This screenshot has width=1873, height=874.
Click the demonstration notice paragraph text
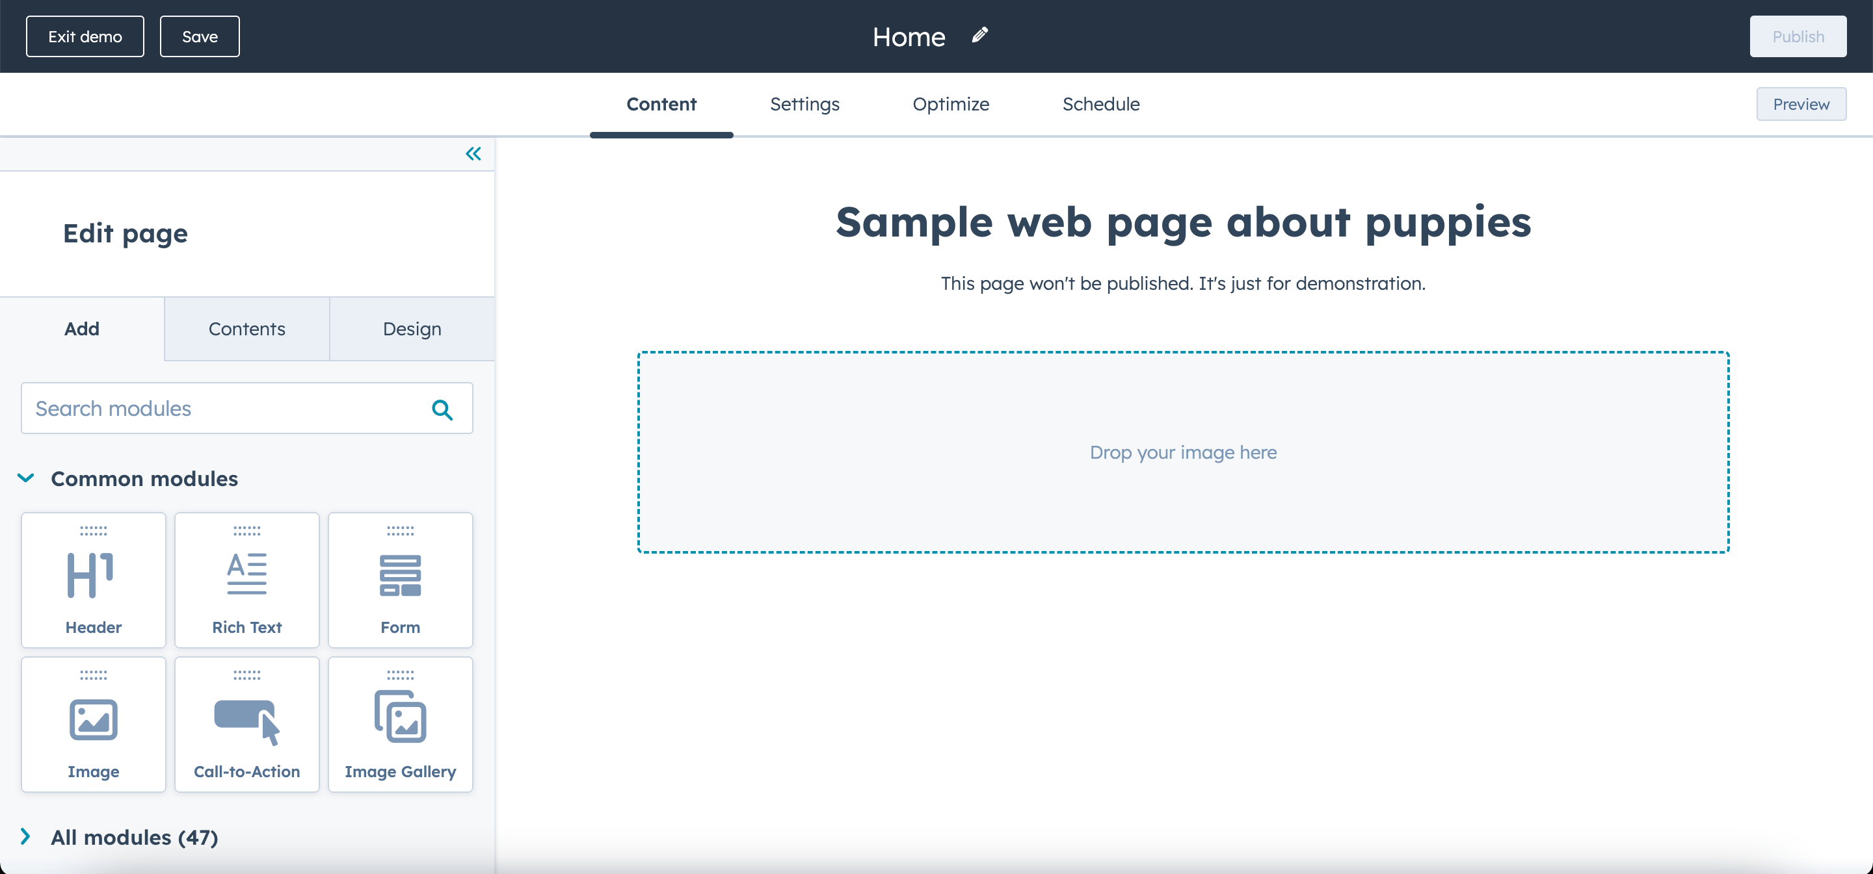point(1183,283)
